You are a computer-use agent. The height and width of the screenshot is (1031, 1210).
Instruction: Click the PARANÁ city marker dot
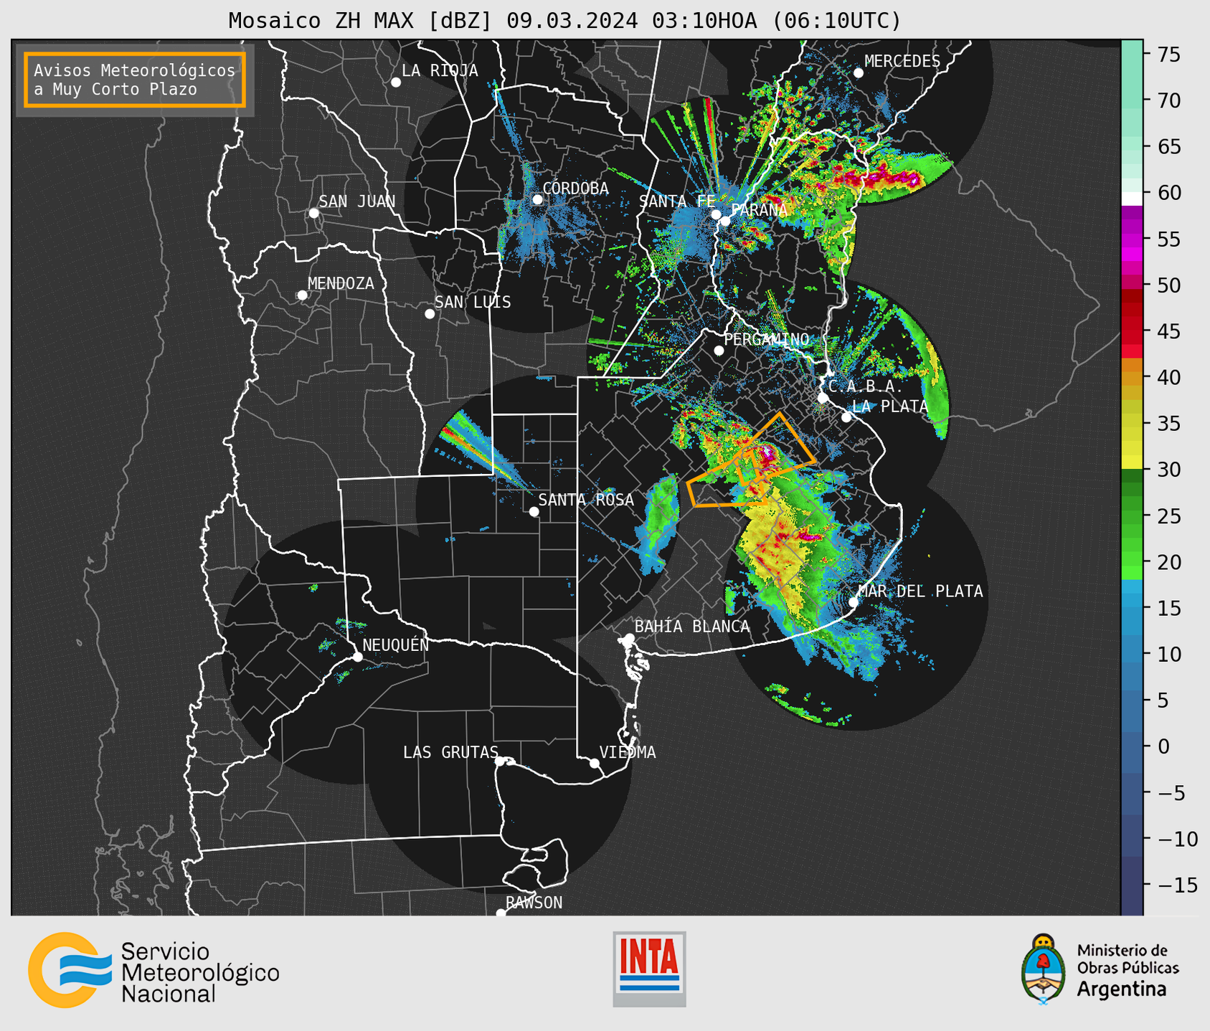[725, 221]
